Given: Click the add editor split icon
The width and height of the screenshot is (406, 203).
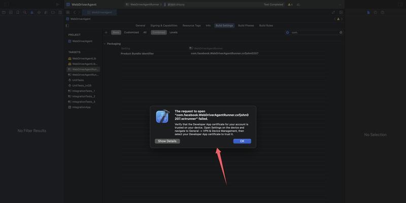Looking at the screenshot, I should [341, 12].
